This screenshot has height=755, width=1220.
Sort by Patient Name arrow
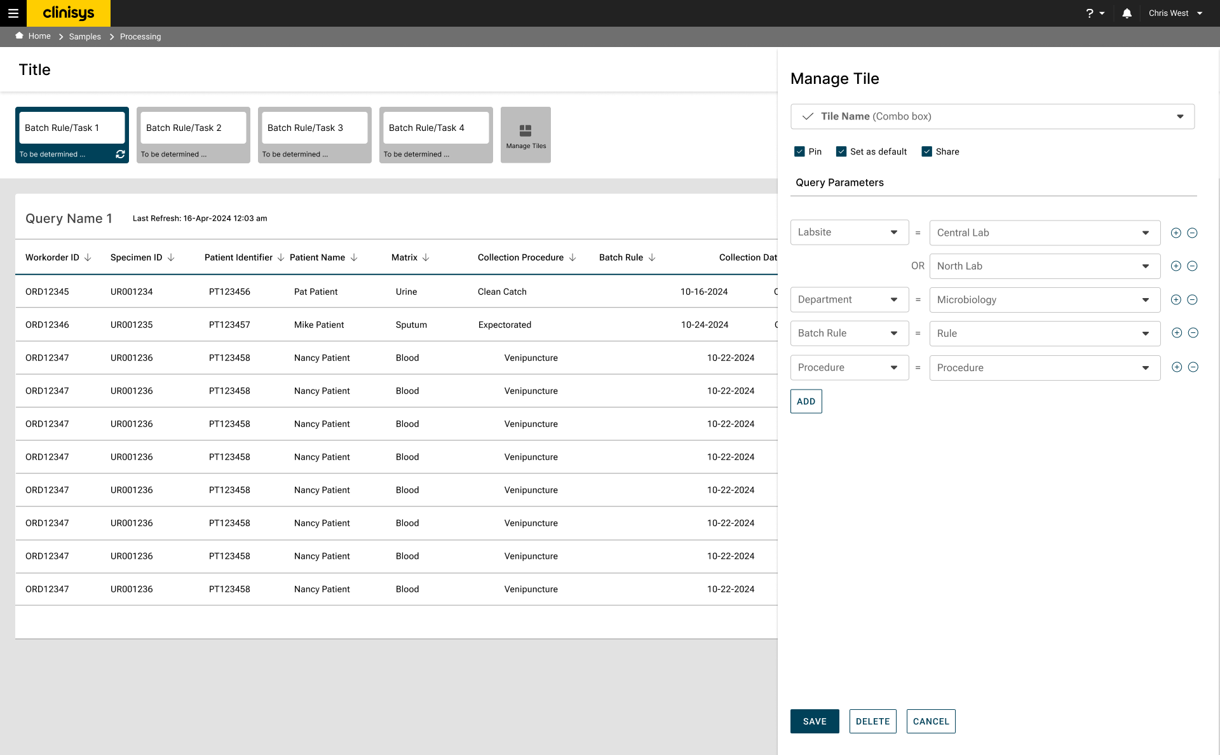pyautogui.click(x=354, y=257)
